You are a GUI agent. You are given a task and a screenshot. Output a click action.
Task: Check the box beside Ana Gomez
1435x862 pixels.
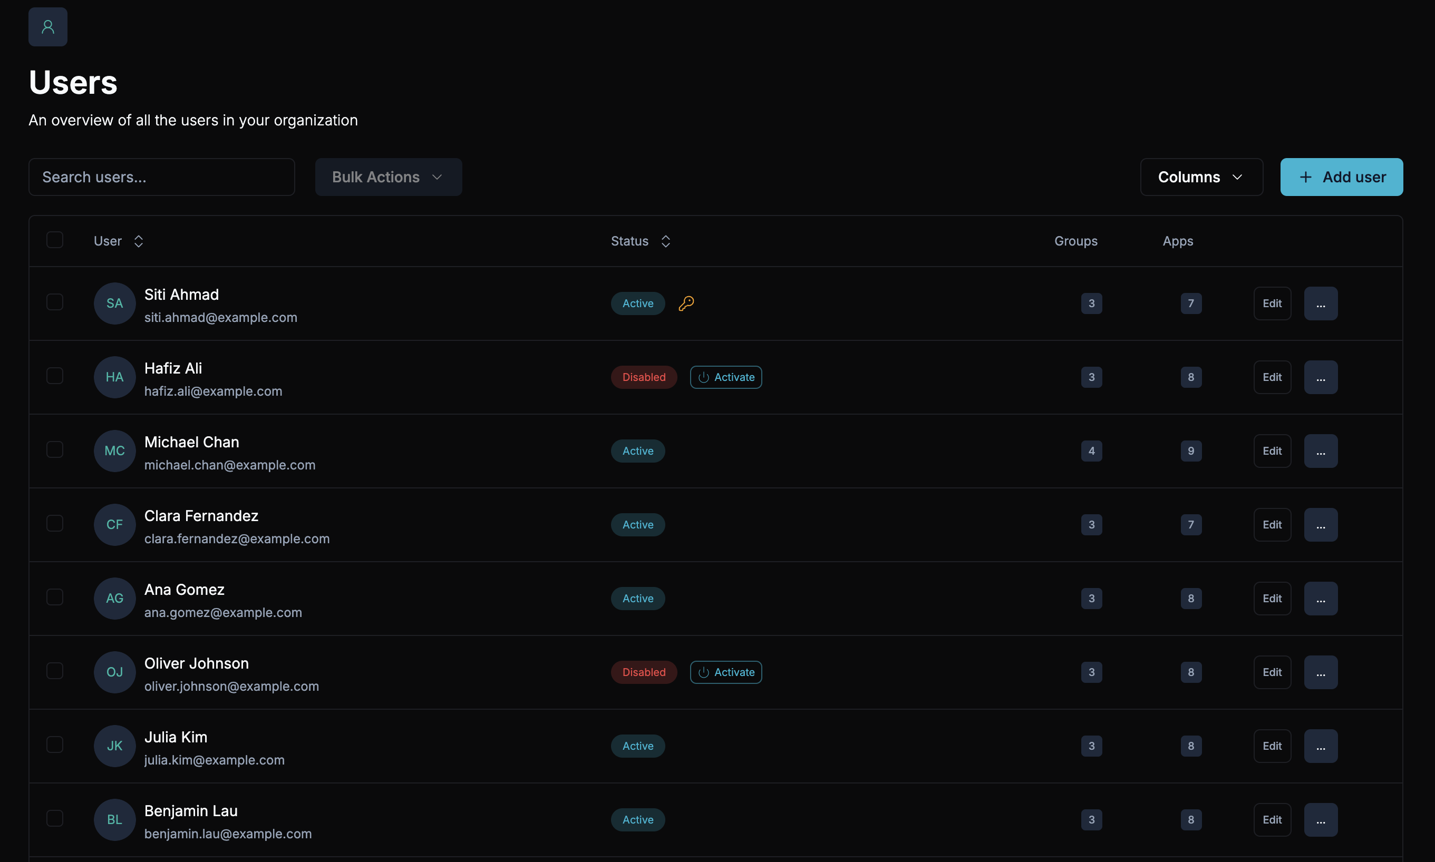click(55, 597)
